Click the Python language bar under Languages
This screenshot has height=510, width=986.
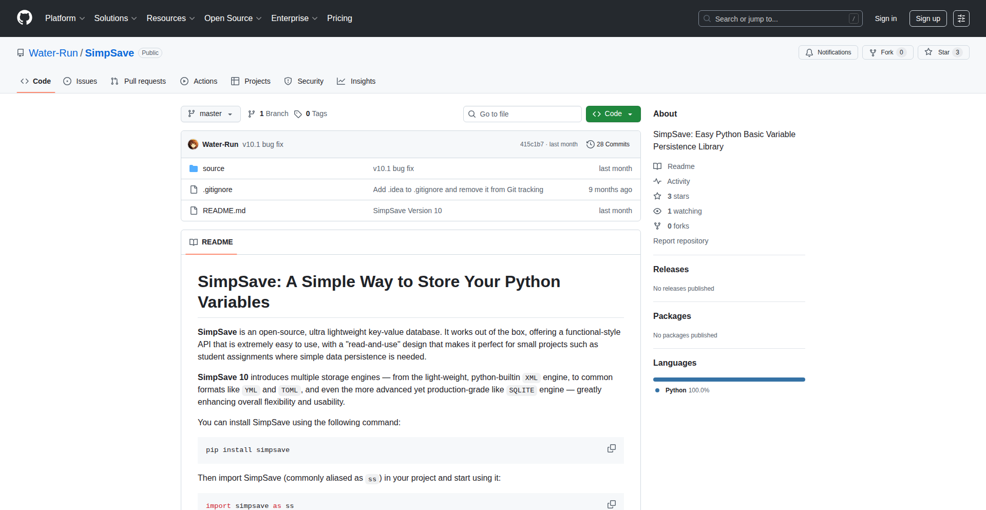[729, 379]
